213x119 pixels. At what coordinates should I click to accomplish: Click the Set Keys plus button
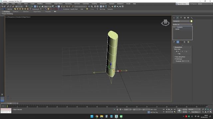click(x=179, y=111)
